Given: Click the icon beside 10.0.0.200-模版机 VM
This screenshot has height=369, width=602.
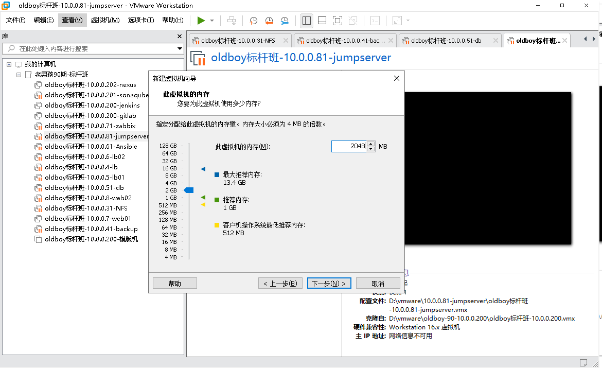Looking at the screenshot, I should coord(38,239).
